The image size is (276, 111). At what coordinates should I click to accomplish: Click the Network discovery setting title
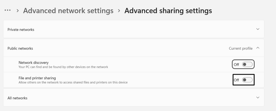33,63
